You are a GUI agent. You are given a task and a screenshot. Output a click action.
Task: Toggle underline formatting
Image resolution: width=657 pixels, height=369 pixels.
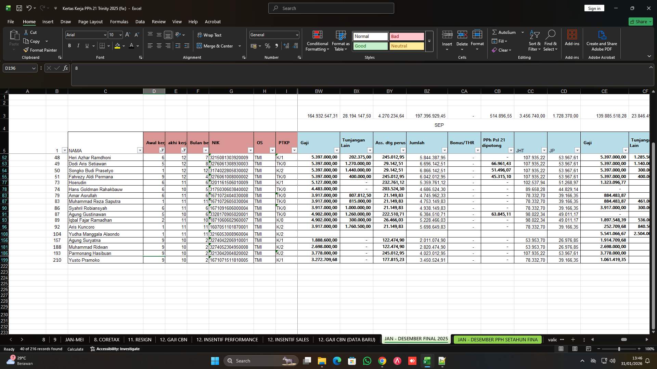click(x=87, y=45)
